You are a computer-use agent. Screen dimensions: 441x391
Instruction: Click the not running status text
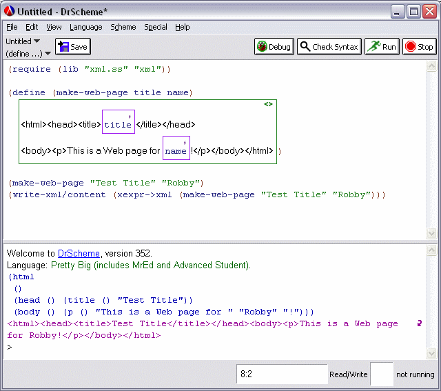(x=415, y=374)
